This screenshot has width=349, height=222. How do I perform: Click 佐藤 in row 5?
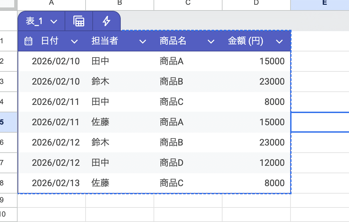point(100,122)
